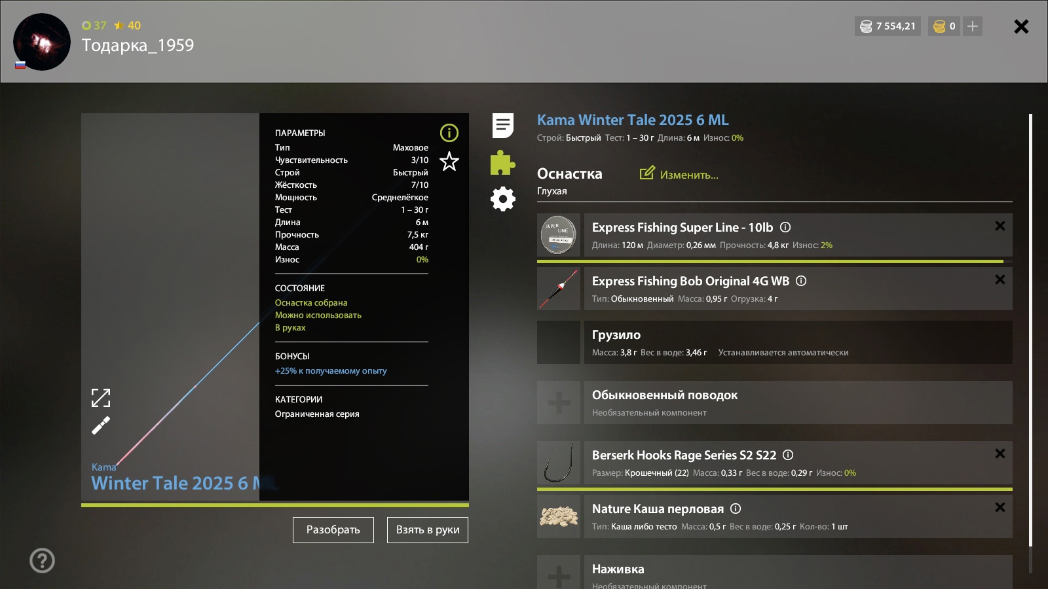The width and height of the screenshot is (1048, 589).
Task: Select the Грузило sinker row
Action: 775,342
